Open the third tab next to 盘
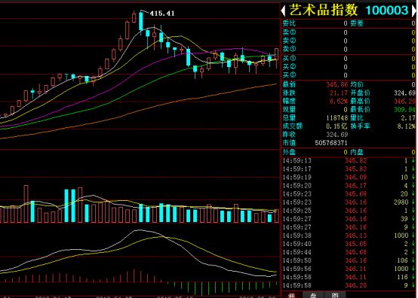The width and height of the screenshot is (418, 298). coord(335,295)
